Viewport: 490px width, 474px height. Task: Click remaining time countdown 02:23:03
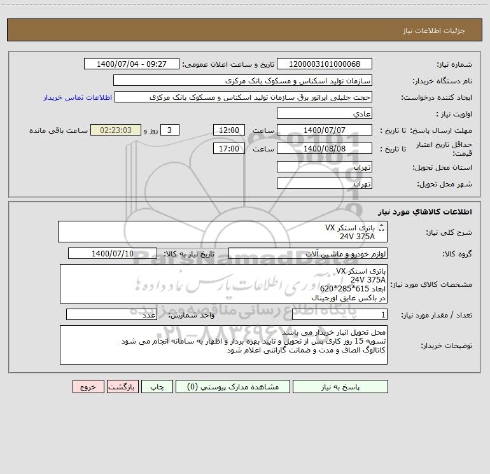tap(116, 130)
